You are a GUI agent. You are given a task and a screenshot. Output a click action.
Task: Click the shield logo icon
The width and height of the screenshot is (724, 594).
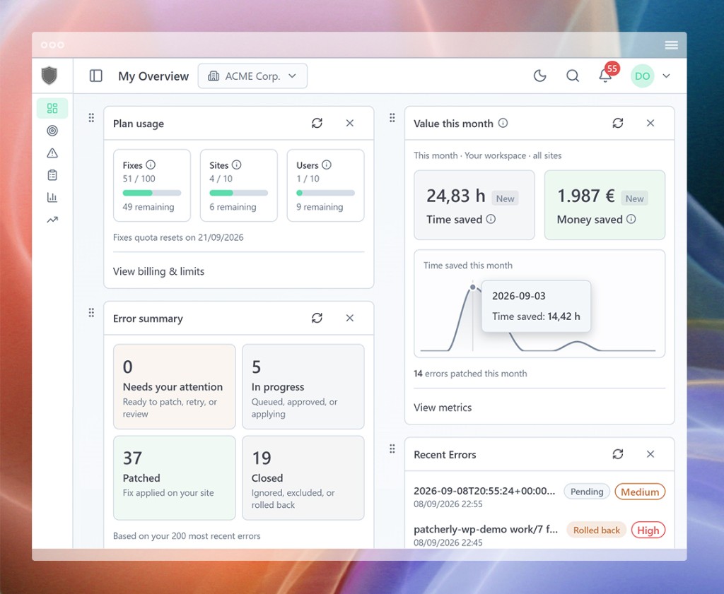pos(49,75)
